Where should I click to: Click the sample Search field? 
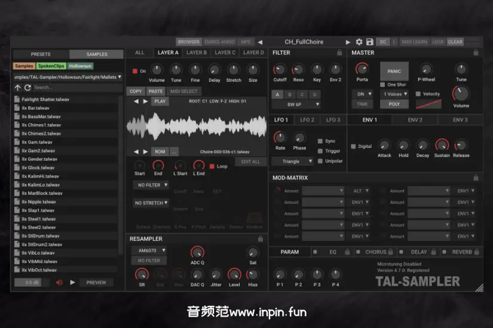[x=77, y=88]
